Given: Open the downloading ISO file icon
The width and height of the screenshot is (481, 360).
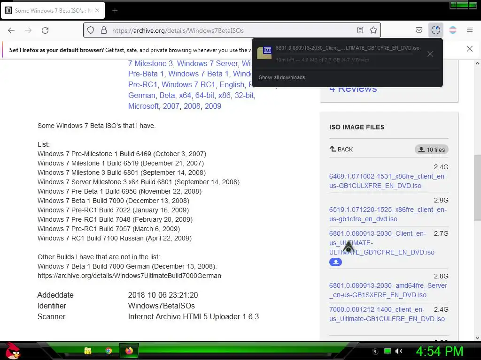Looking at the screenshot, I should tap(264, 53).
